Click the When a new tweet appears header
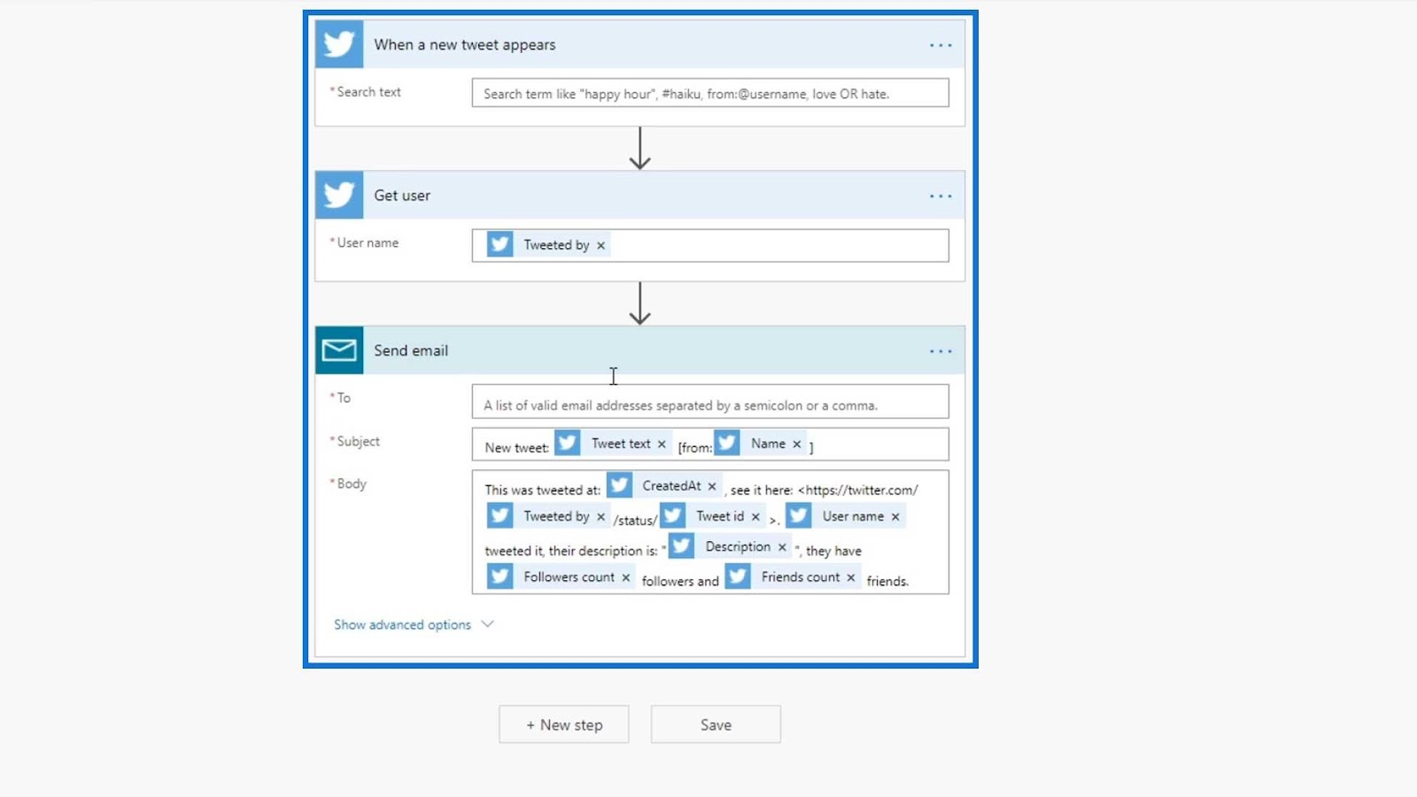The height and width of the screenshot is (797, 1417). (x=640, y=44)
